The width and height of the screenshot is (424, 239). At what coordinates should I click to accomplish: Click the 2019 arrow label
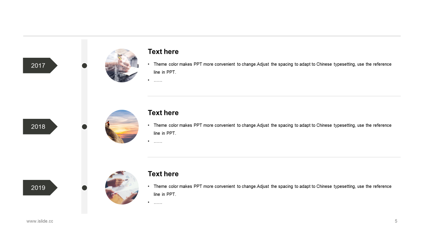pyautogui.click(x=40, y=188)
